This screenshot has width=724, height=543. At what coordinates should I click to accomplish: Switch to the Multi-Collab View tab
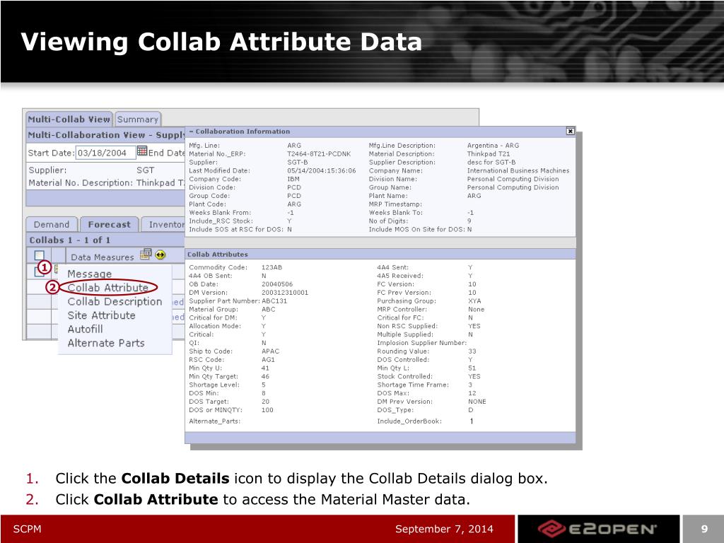(69, 119)
